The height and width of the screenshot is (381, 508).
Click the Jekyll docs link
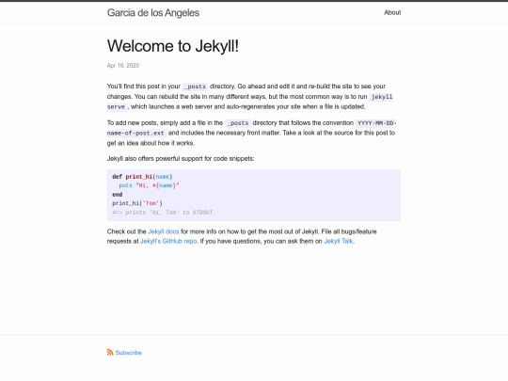(x=164, y=231)
